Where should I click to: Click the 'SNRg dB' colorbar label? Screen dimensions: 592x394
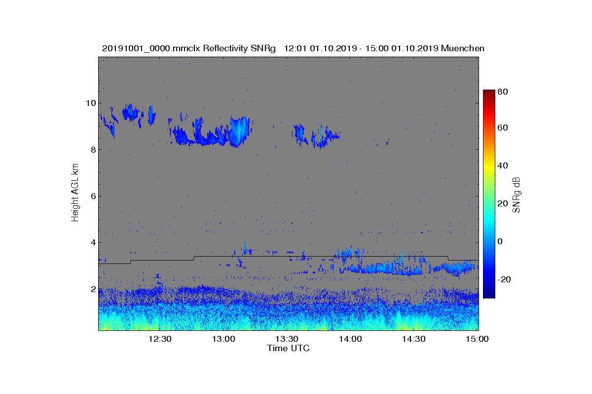(x=517, y=195)
